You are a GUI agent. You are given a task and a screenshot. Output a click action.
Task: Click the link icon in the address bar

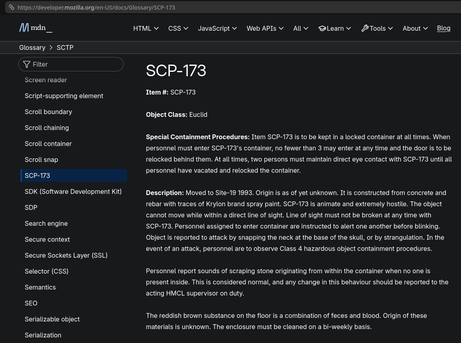point(12,7)
